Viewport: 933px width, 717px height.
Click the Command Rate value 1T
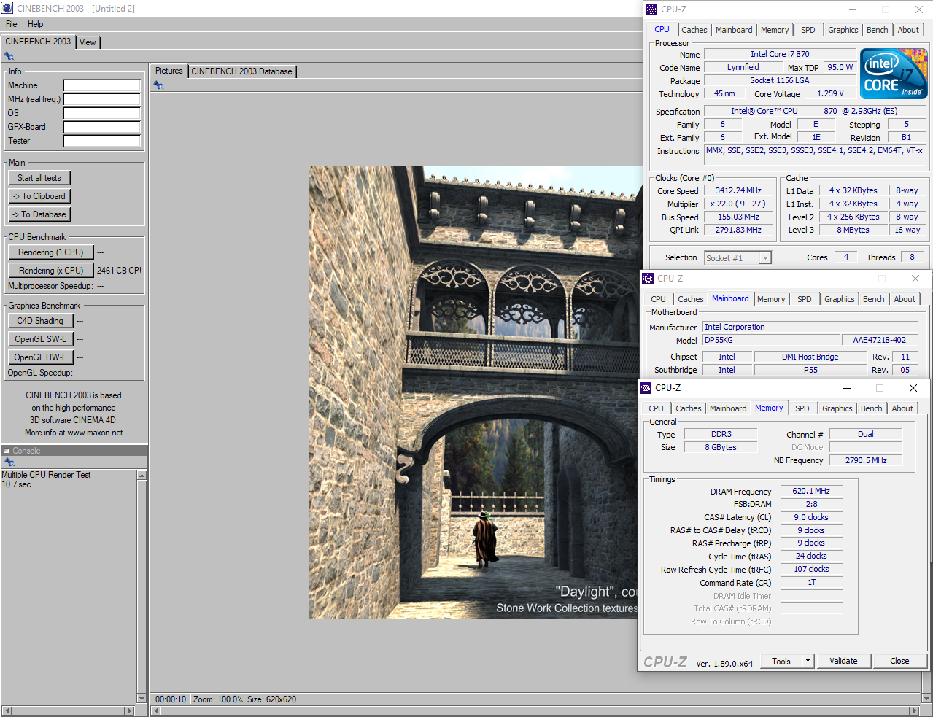coord(811,582)
